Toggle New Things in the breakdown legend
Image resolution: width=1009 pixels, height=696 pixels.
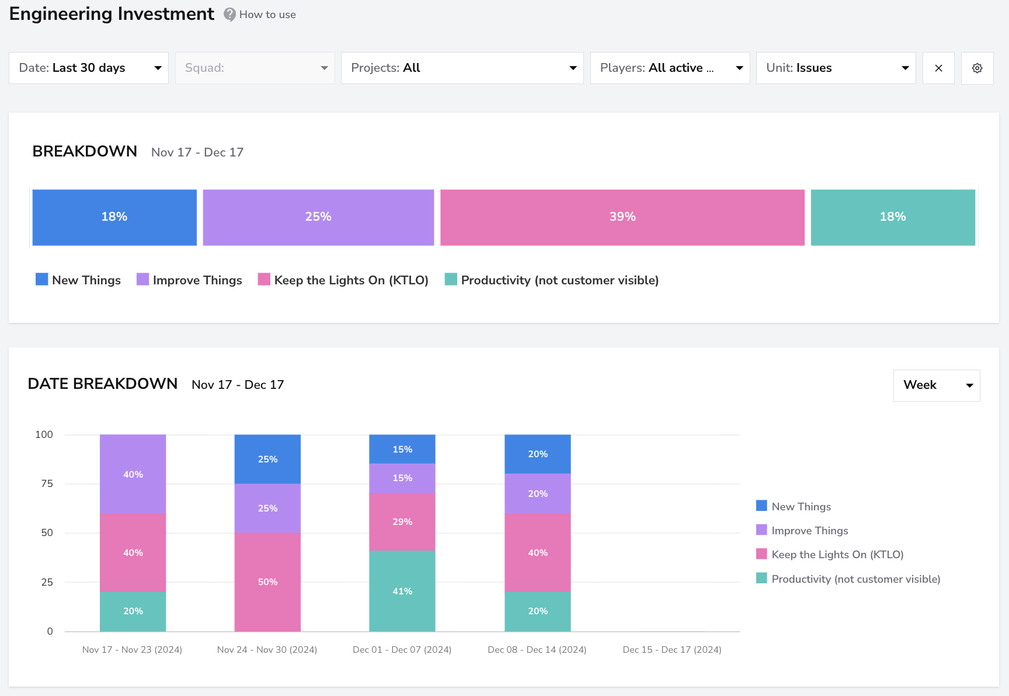[78, 280]
